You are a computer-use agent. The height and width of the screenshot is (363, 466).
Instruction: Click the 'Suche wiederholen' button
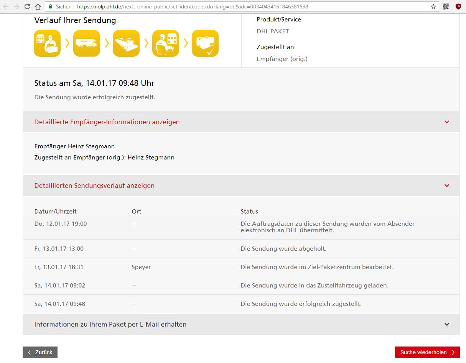tap(427, 352)
